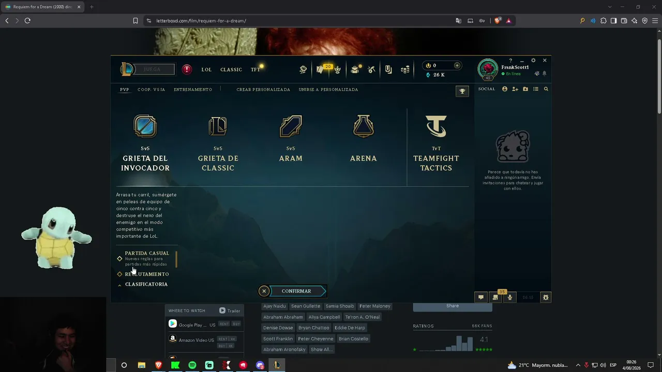Viewport: 662px width, 372px height.
Task: Choose the Arena game mode
Action: (364, 139)
